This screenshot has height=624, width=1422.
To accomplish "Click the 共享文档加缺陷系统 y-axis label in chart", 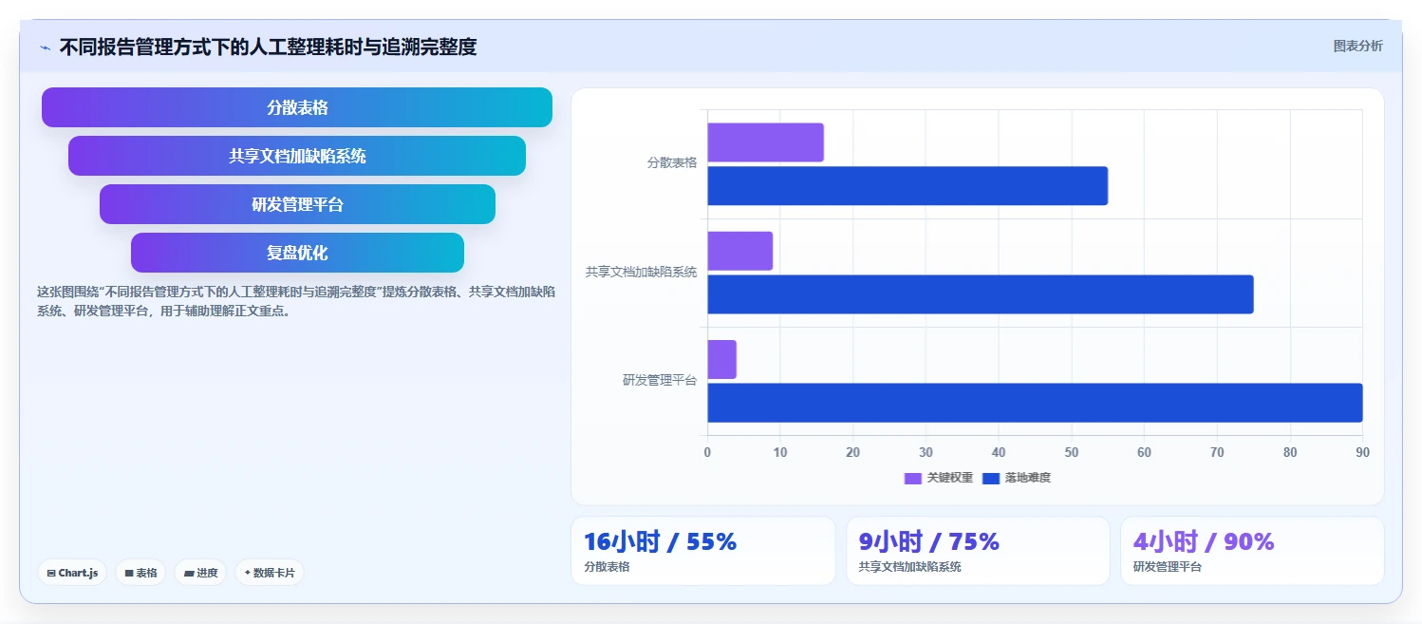I will click(x=642, y=272).
